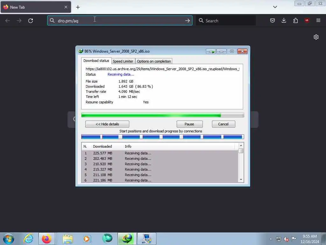Go forward to the next page
The height and width of the screenshot is (245, 326).
[19, 21]
